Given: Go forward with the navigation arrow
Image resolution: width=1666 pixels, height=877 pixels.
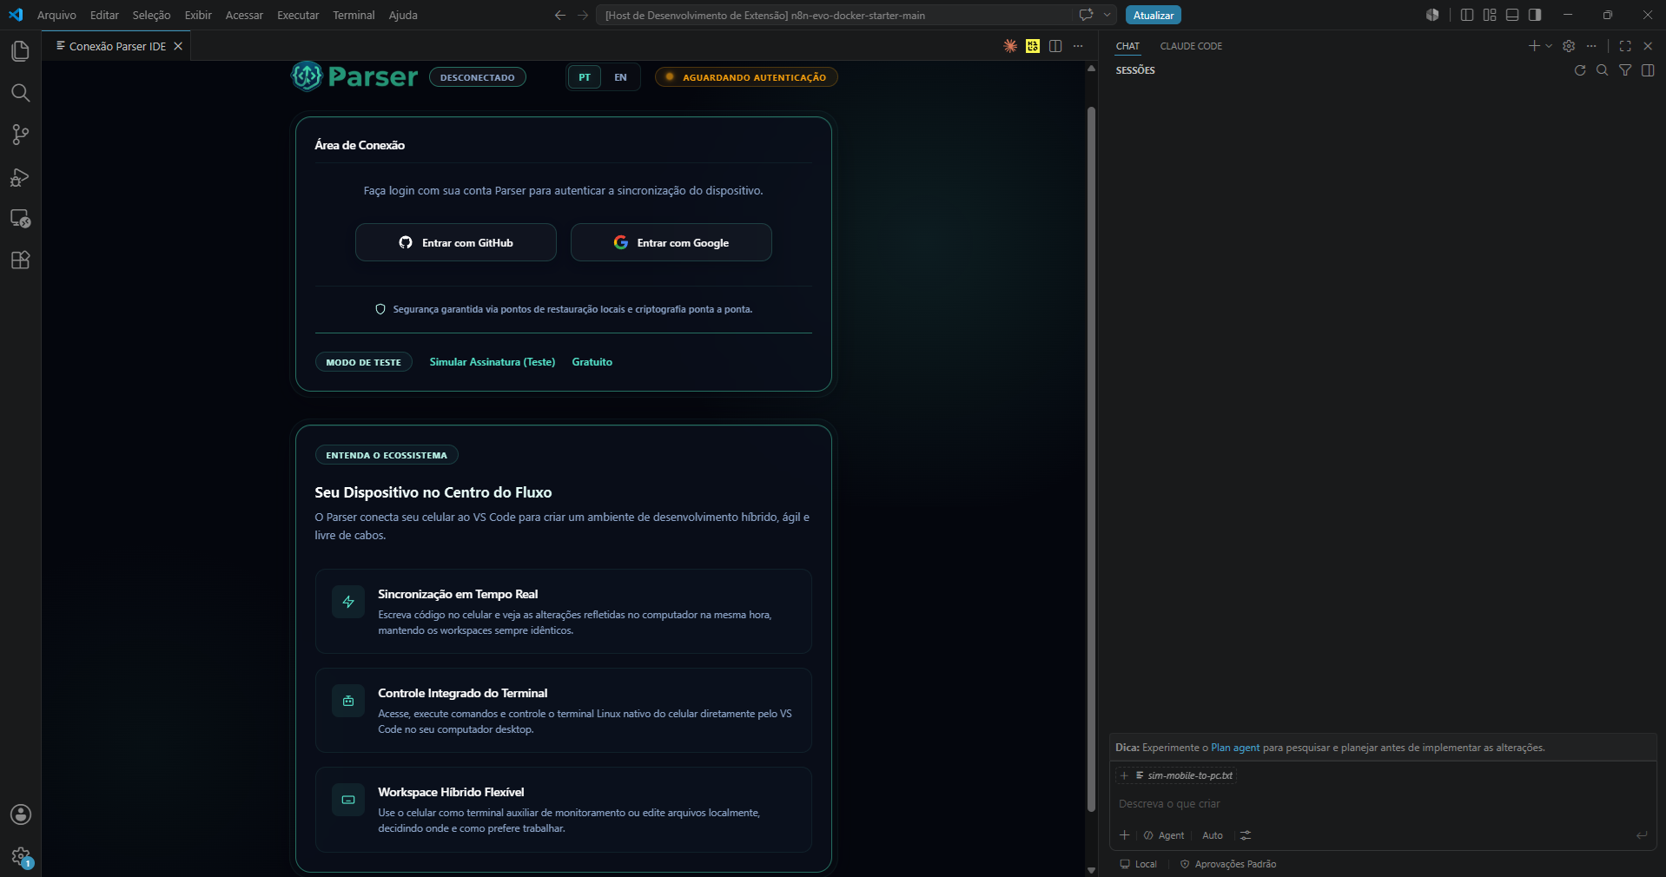Looking at the screenshot, I should click(x=583, y=15).
